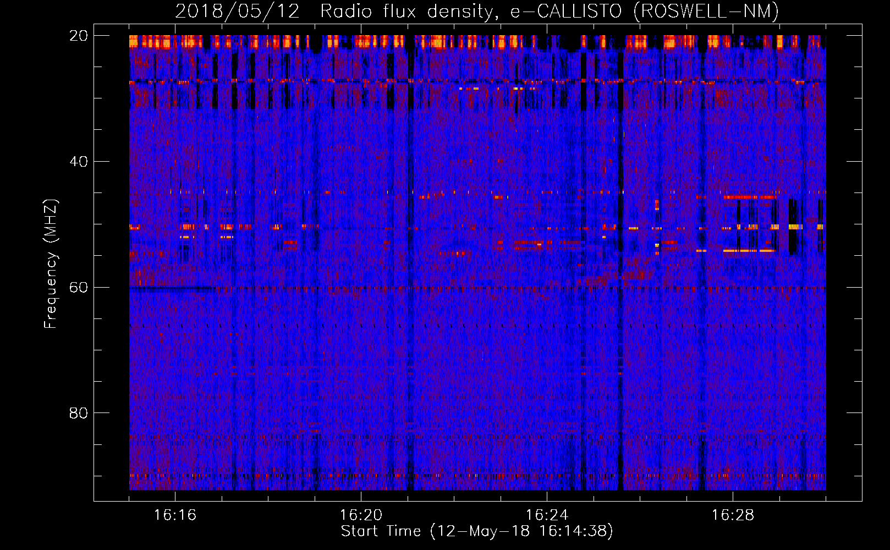Select the 60 MHz tick label
Viewport: 890px width, 550px height.
point(78,288)
